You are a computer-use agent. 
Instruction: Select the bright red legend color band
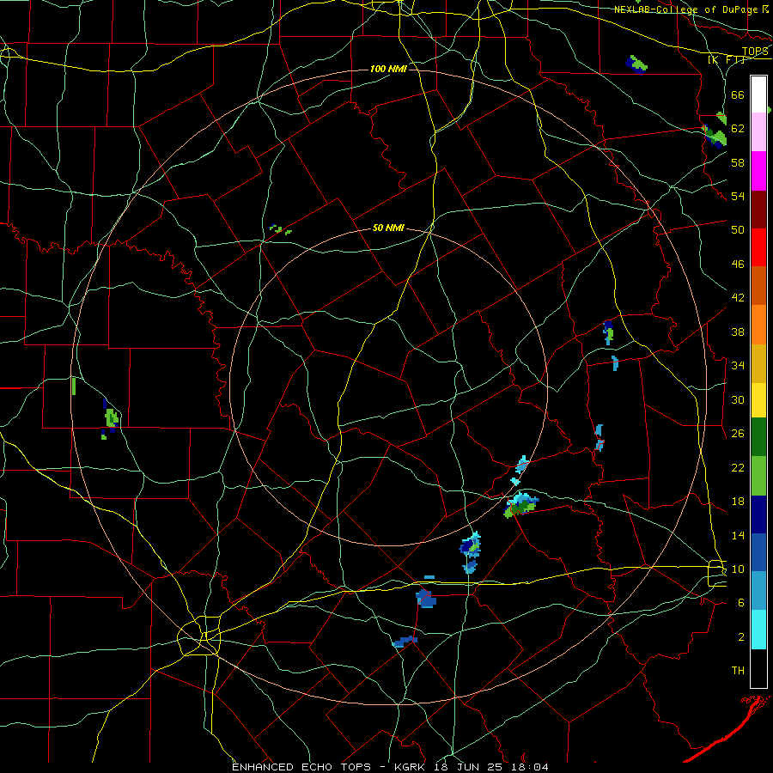(758, 247)
